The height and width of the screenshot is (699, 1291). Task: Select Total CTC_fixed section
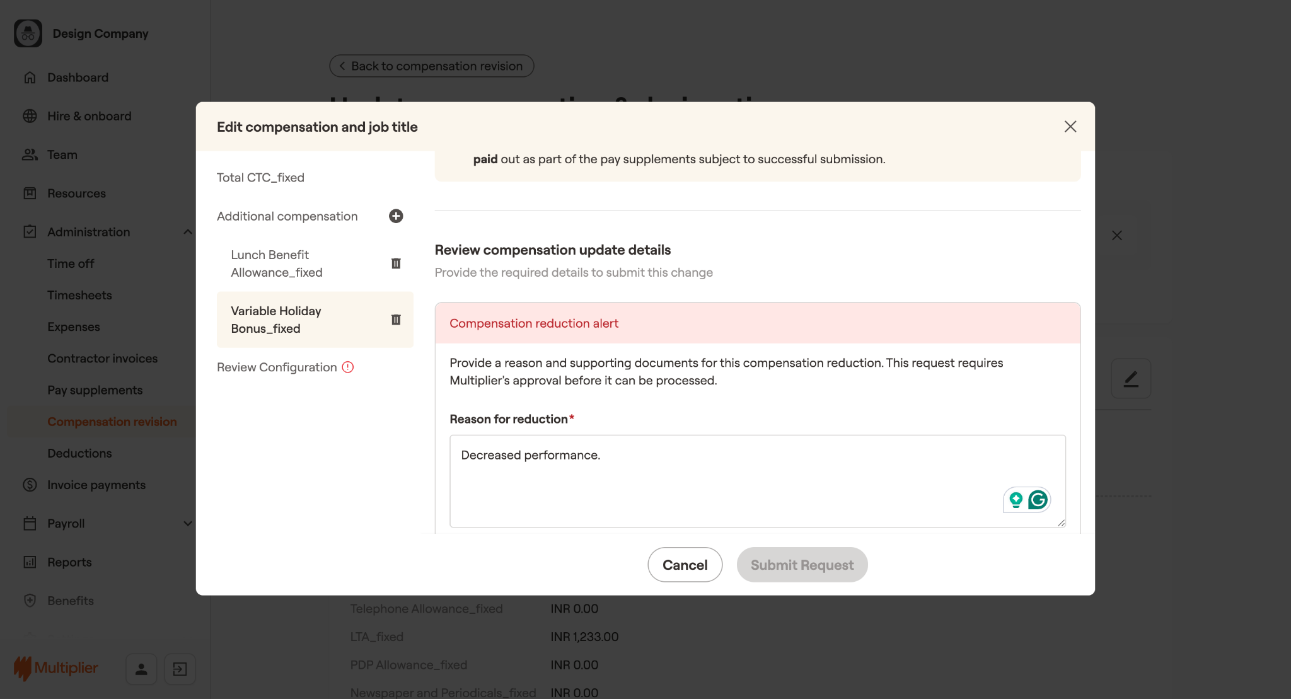260,178
